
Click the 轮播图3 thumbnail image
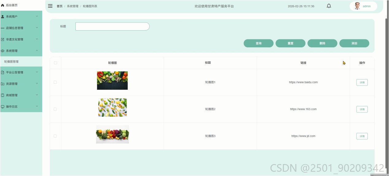112,134
